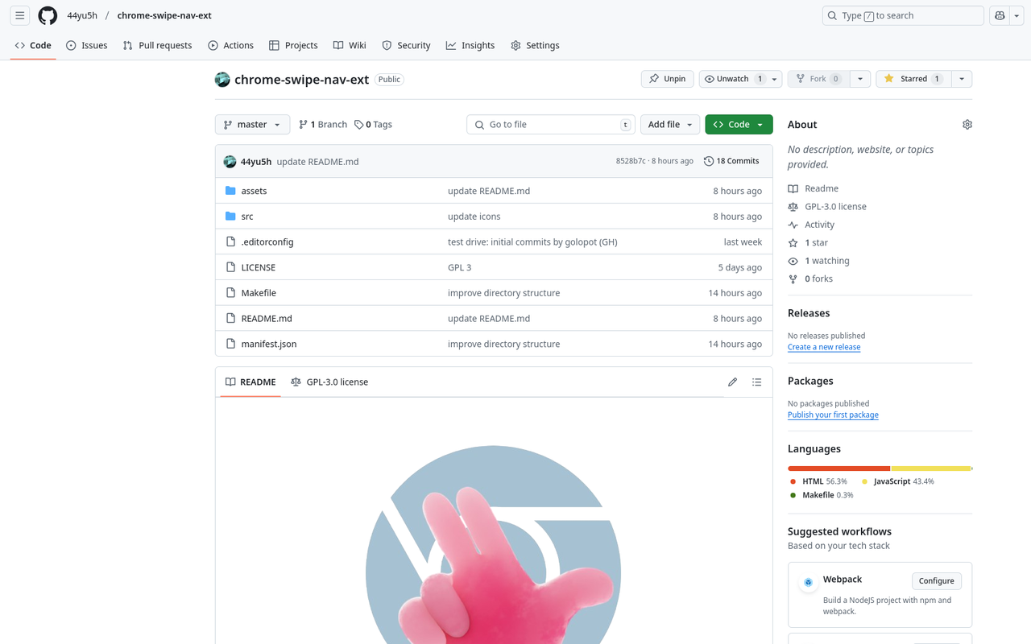Open the hamburger navigation menu
The width and height of the screenshot is (1031, 644).
tap(20, 15)
